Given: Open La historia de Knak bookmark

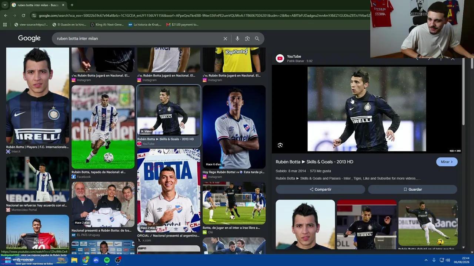Looking at the screenshot, I should pyautogui.click(x=145, y=25).
